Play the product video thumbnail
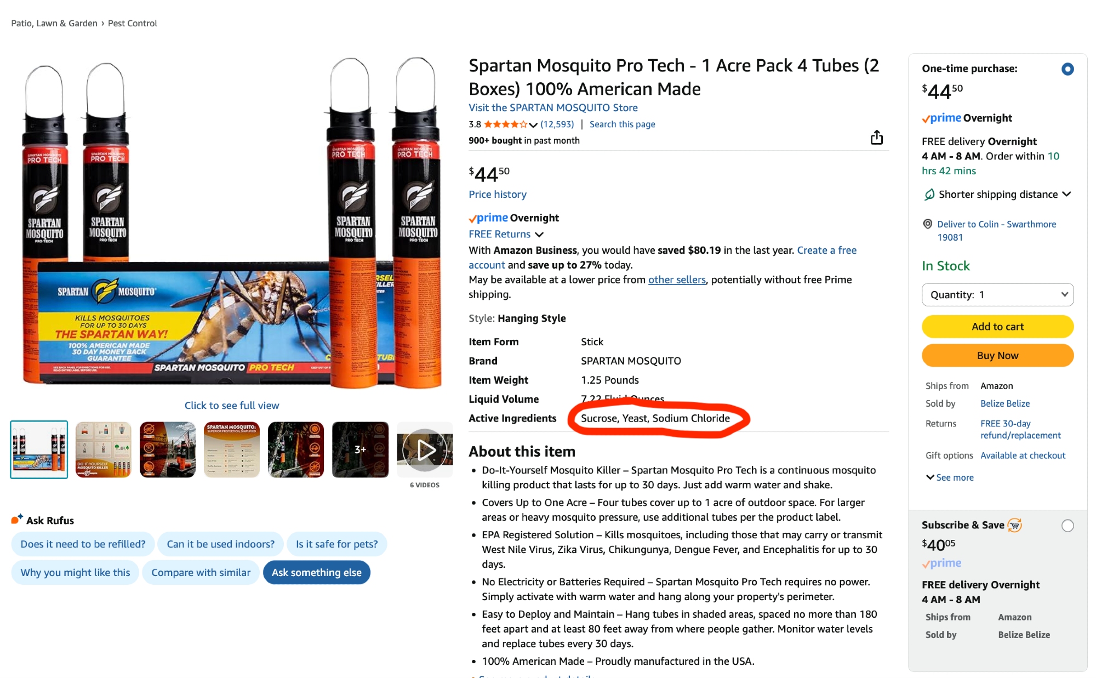The width and height of the screenshot is (1096, 678). [x=425, y=450]
